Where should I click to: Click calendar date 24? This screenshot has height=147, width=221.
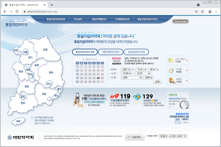coord(98,78)
